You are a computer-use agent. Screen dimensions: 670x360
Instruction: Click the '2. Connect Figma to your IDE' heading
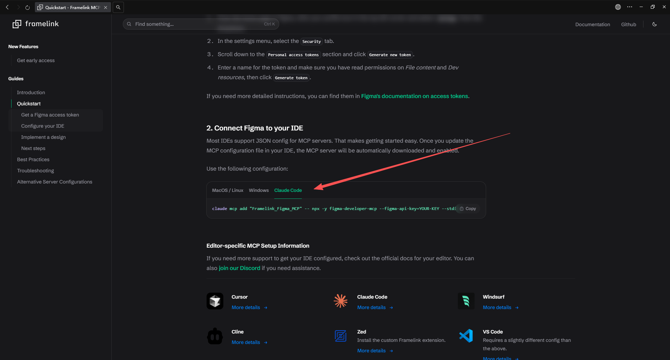pos(255,128)
